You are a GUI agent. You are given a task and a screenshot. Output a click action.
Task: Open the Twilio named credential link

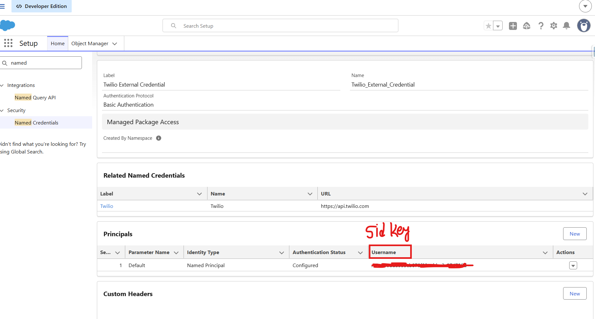point(107,206)
